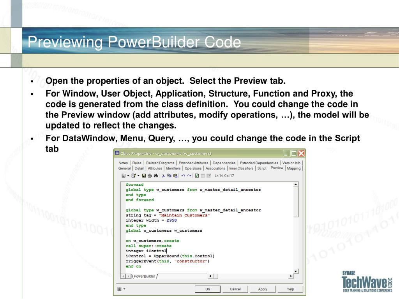This screenshot has width=399, height=299.
Task: Click the greyed edit-sheet icon in toolbar
Action: coord(209,176)
